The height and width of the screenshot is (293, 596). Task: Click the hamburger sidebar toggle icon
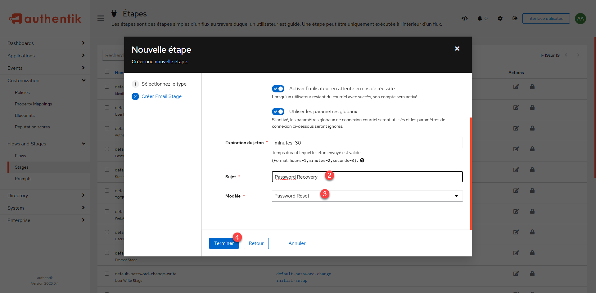point(101,18)
